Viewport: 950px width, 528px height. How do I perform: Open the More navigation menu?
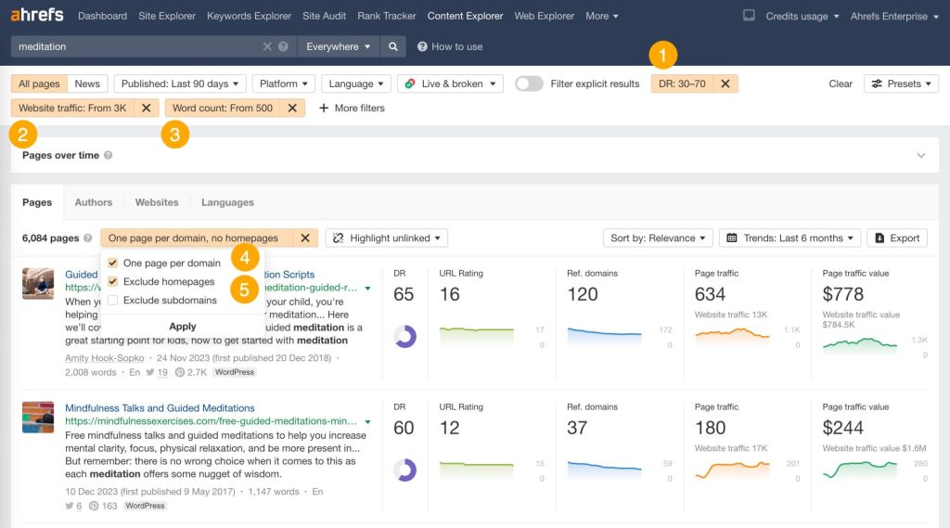tap(601, 16)
